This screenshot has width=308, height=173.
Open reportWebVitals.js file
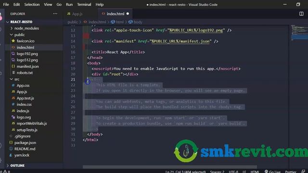[32, 124]
